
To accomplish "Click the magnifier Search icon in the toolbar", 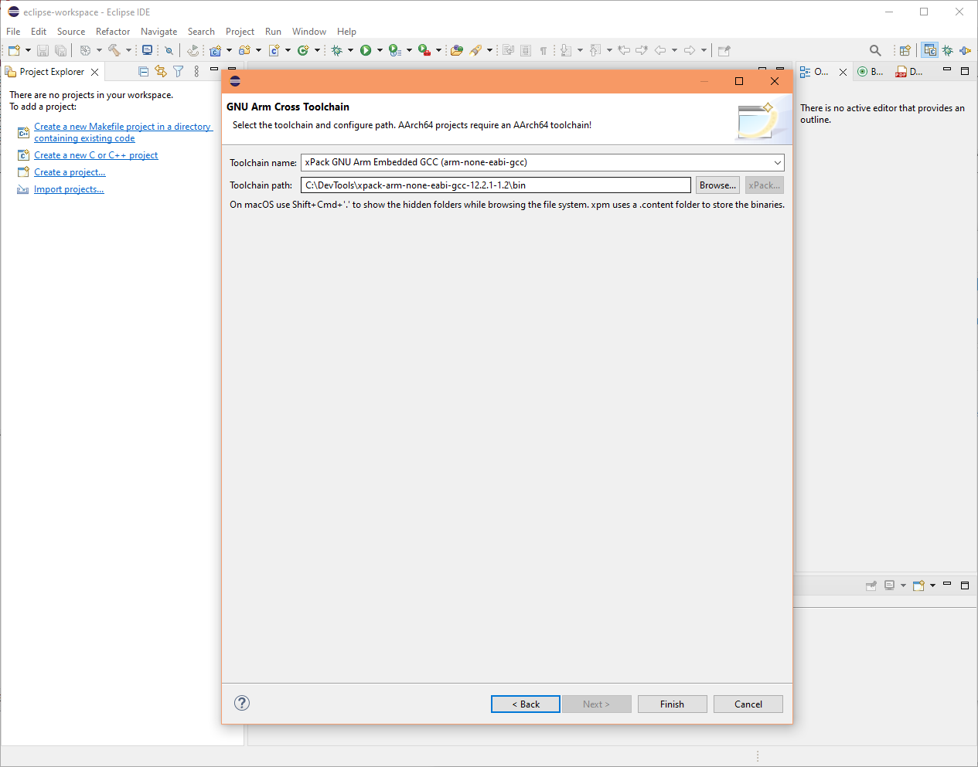I will [875, 50].
